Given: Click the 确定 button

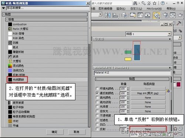Looking at the screenshot, I should click(x=55, y=132).
